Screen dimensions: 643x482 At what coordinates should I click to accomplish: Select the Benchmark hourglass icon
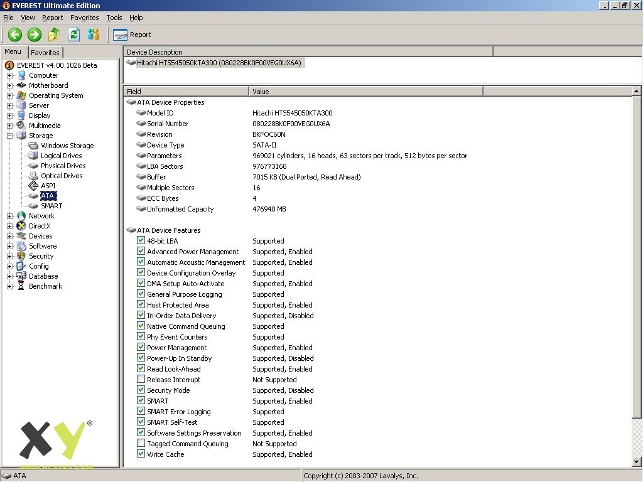click(21, 286)
